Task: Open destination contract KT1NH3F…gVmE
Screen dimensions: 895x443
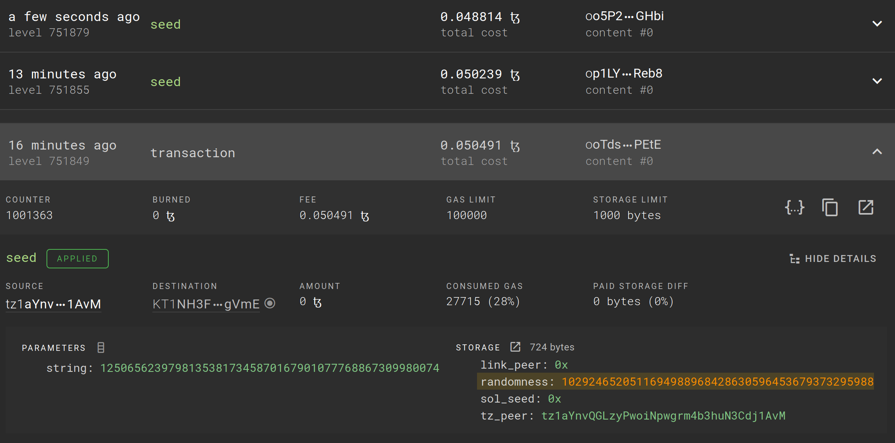Action: pos(206,304)
